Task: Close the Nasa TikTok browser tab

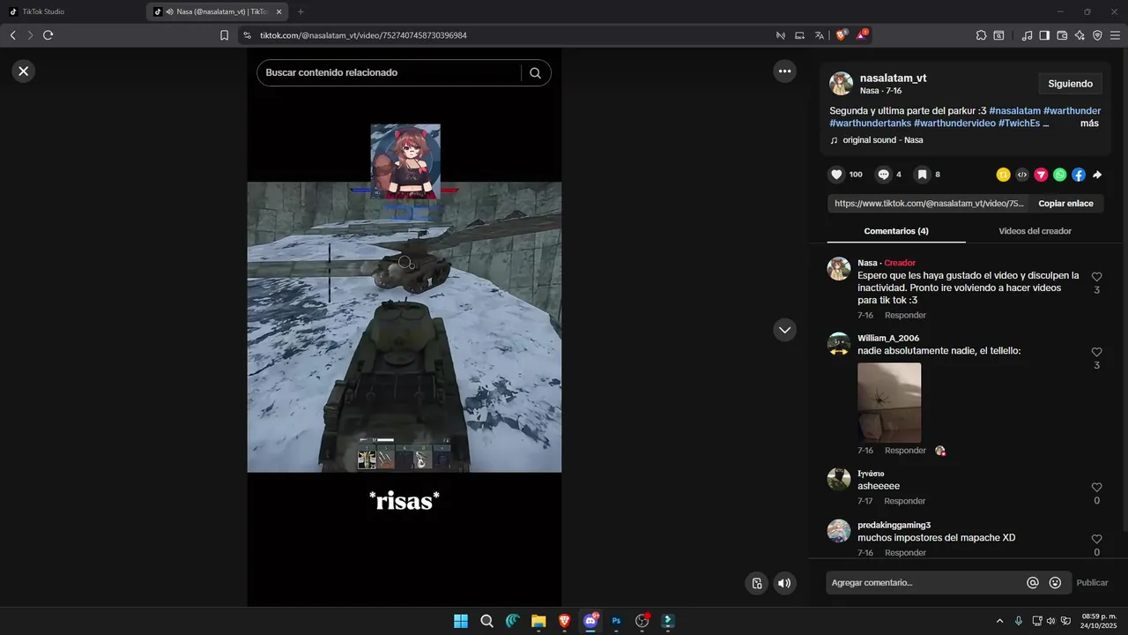Action: pos(278,11)
